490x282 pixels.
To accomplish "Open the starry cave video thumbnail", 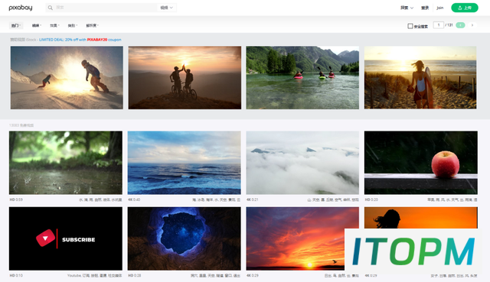I will (184, 238).
